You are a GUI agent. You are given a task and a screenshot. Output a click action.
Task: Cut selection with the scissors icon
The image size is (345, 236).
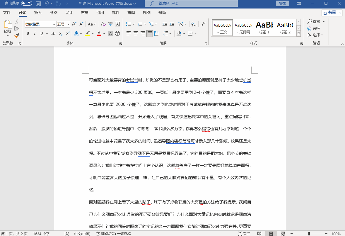[17, 22]
